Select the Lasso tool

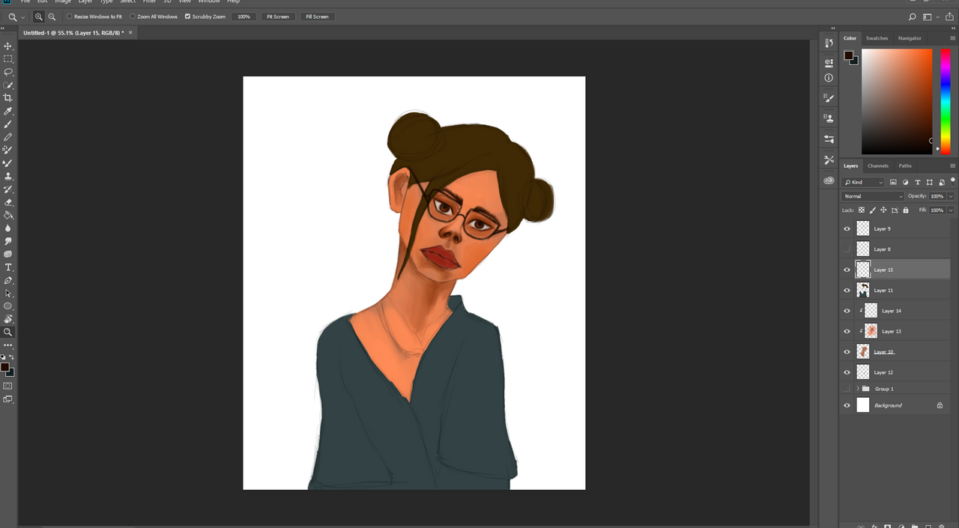(8, 72)
